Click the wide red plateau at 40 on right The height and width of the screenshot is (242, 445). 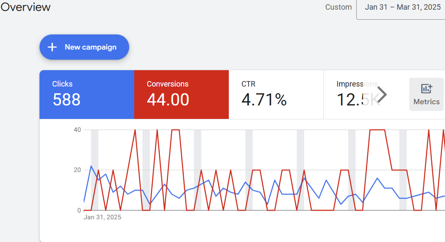(x=377, y=130)
